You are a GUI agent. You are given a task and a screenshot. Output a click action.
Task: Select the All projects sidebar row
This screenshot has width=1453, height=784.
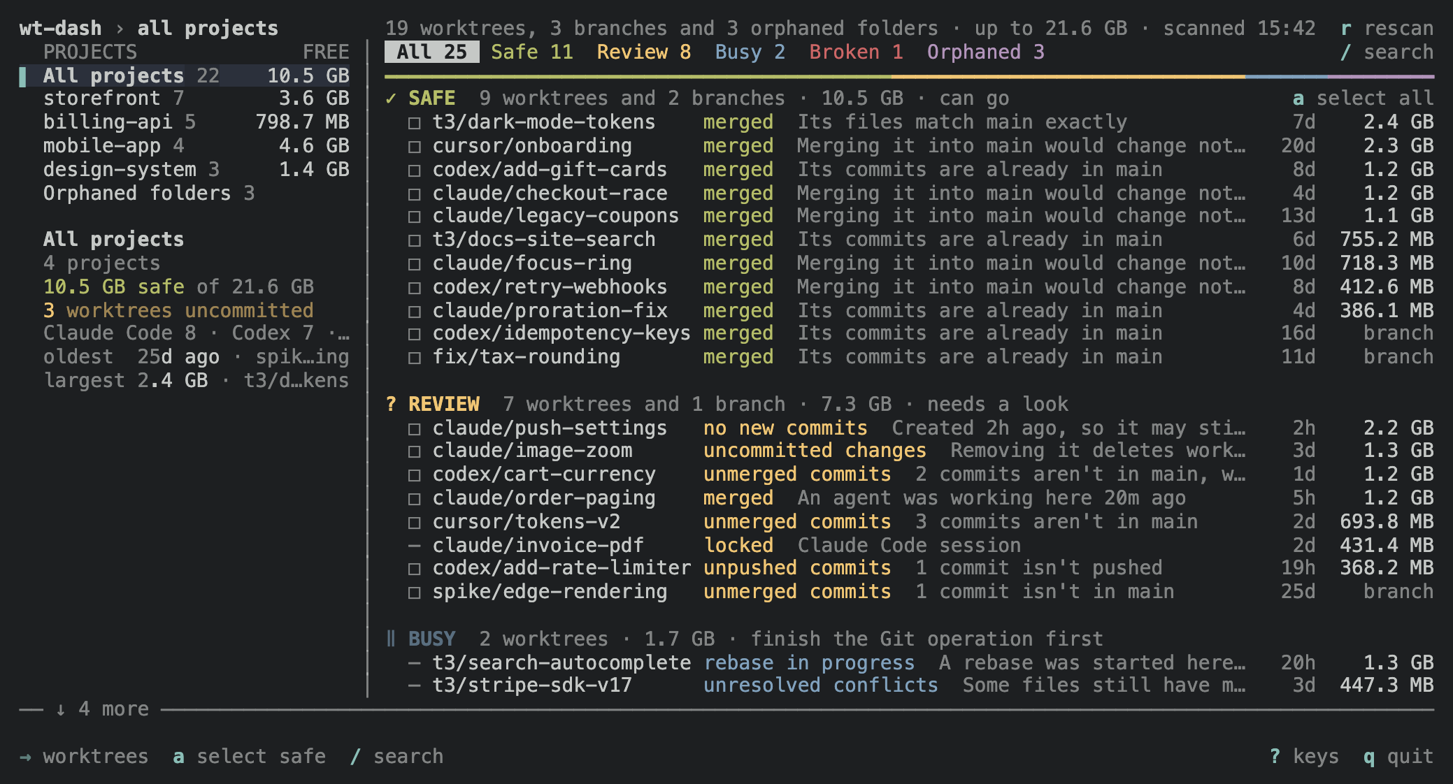coord(185,75)
